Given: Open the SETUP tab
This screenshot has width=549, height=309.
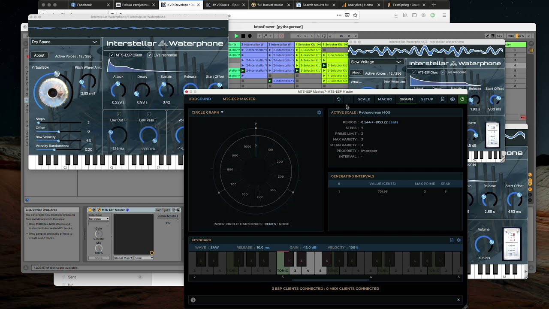Looking at the screenshot, I should pyautogui.click(x=427, y=99).
